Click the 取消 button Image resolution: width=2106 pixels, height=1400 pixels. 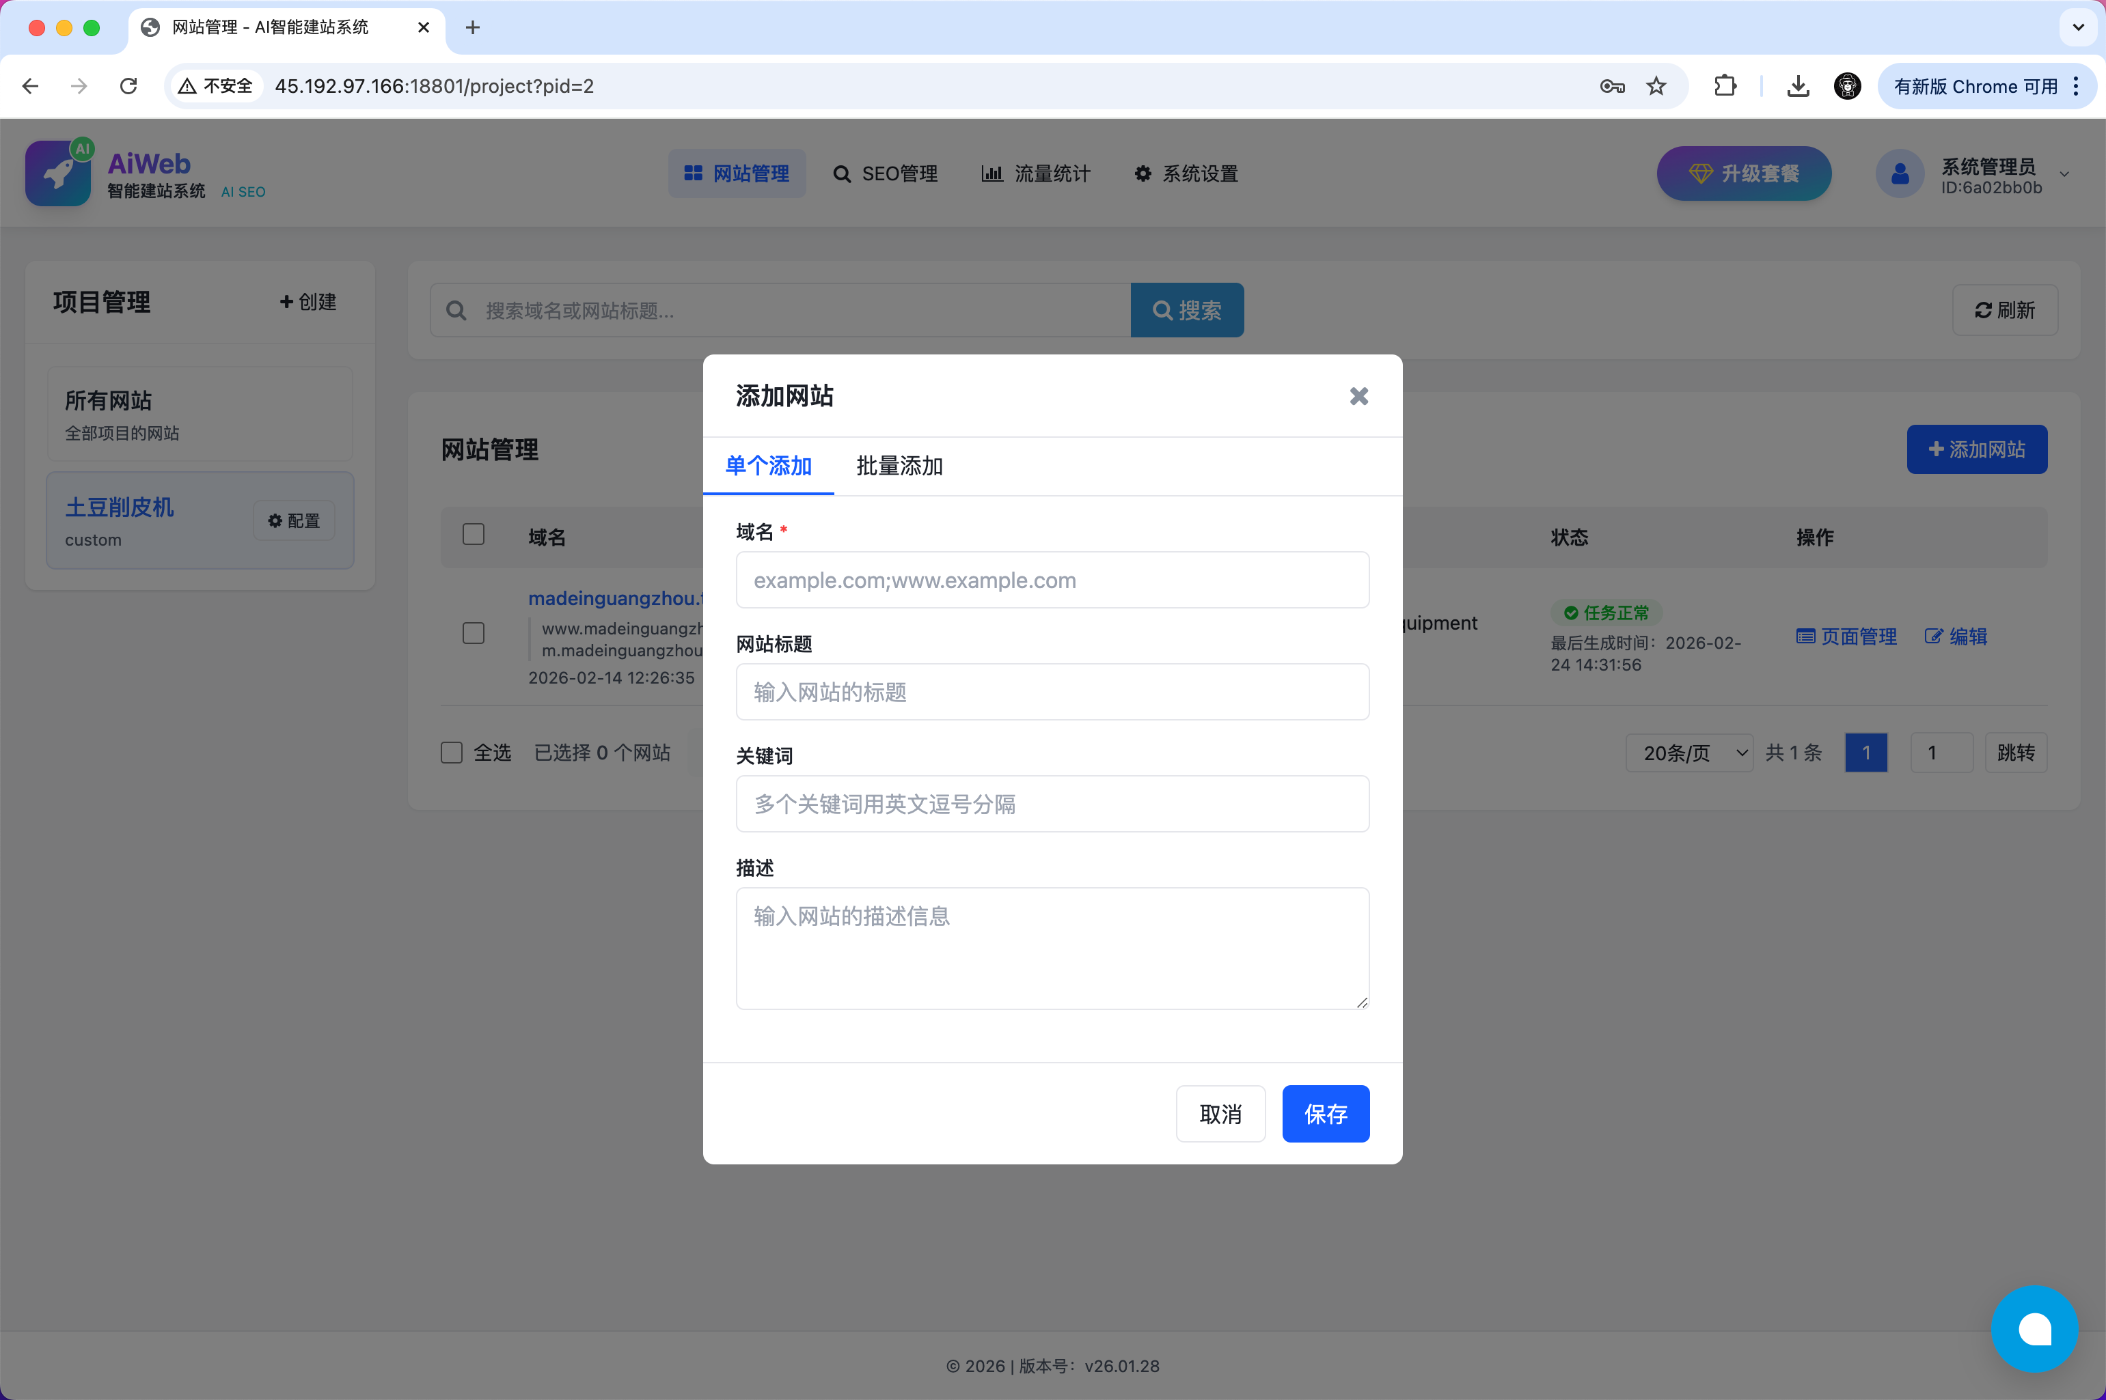(x=1220, y=1113)
